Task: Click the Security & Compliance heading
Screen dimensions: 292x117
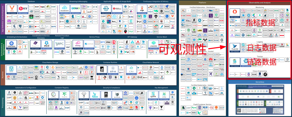Action: click(x=112, y=87)
